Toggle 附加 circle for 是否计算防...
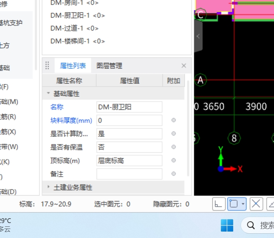274x238 pixels. pos(174,134)
